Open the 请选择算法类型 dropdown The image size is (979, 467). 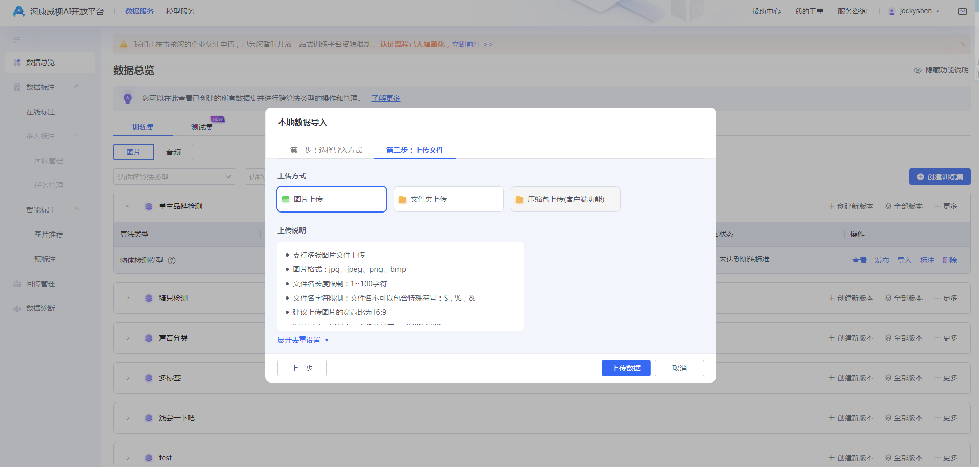(174, 177)
